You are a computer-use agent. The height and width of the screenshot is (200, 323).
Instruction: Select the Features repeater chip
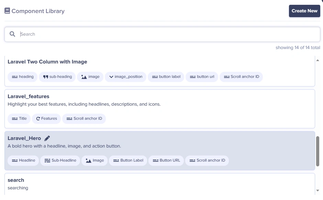(x=46, y=119)
